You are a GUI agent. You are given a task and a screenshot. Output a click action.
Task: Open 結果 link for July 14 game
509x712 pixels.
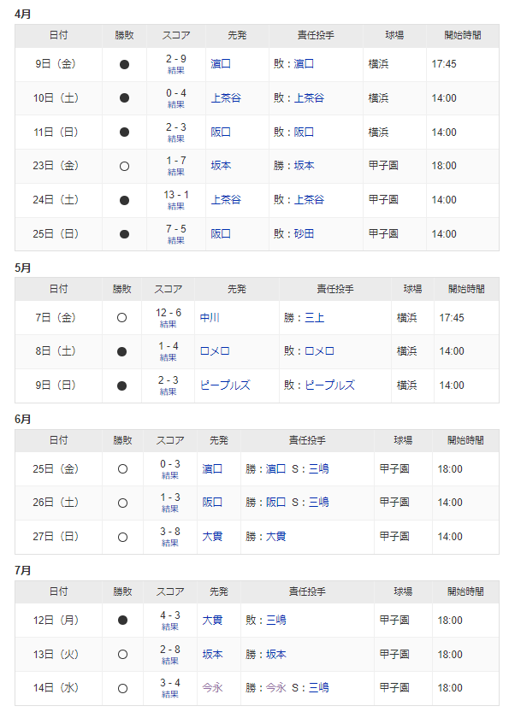[170, 694]
